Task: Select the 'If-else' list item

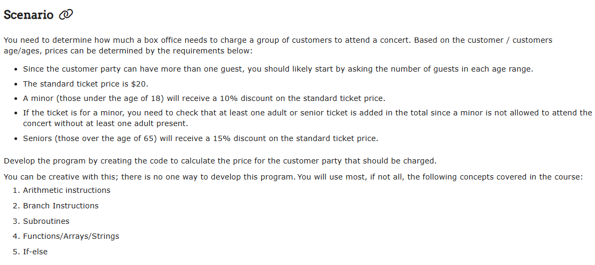Action: [35, 251]
